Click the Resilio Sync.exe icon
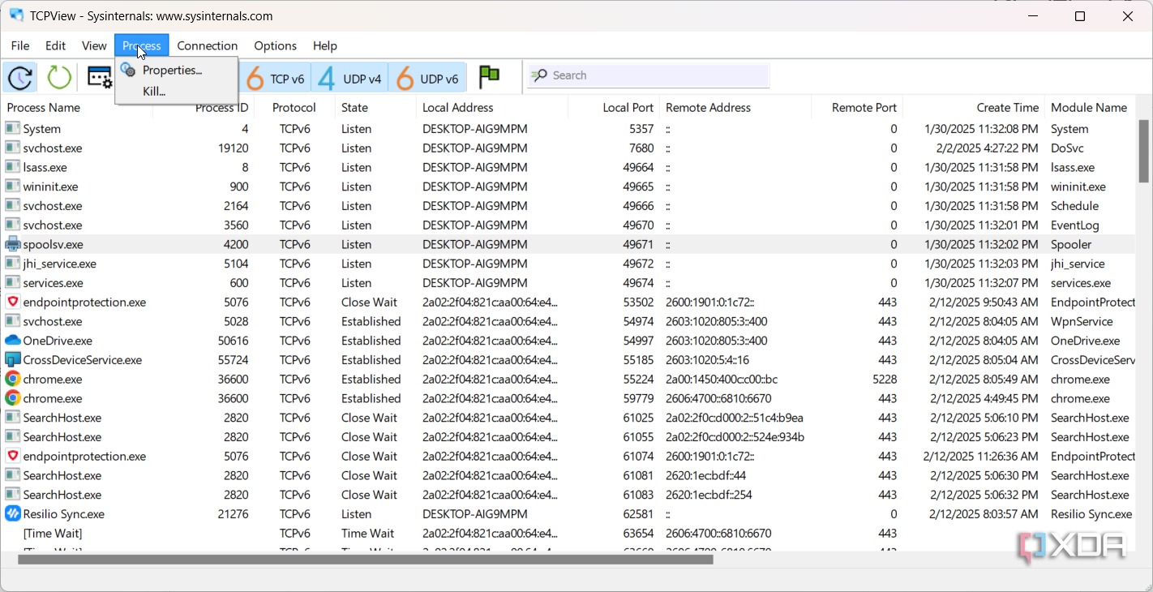Viewport: 1153px width, 592px height. [x=12, y=514]
